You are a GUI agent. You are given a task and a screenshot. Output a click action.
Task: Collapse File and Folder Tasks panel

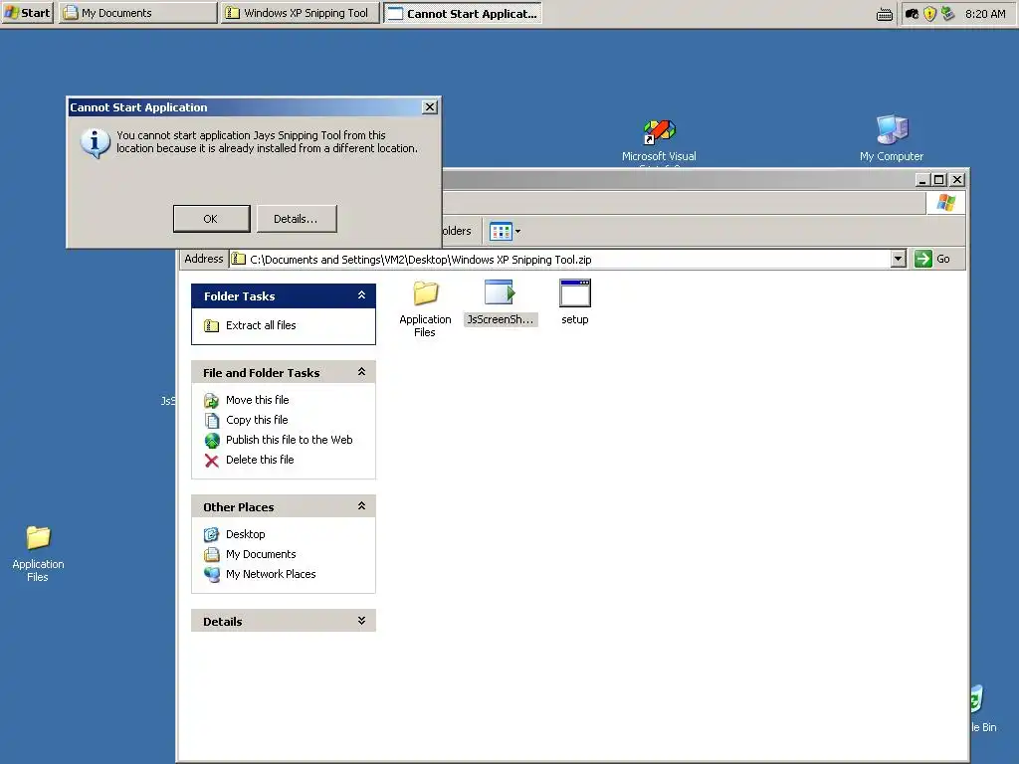click(361, 372)
